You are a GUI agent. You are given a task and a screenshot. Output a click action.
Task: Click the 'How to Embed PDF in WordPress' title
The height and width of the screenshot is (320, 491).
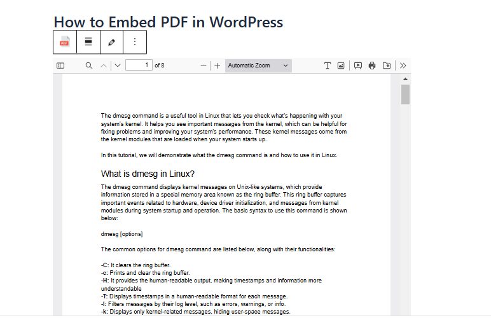click(x=169, y=22)
